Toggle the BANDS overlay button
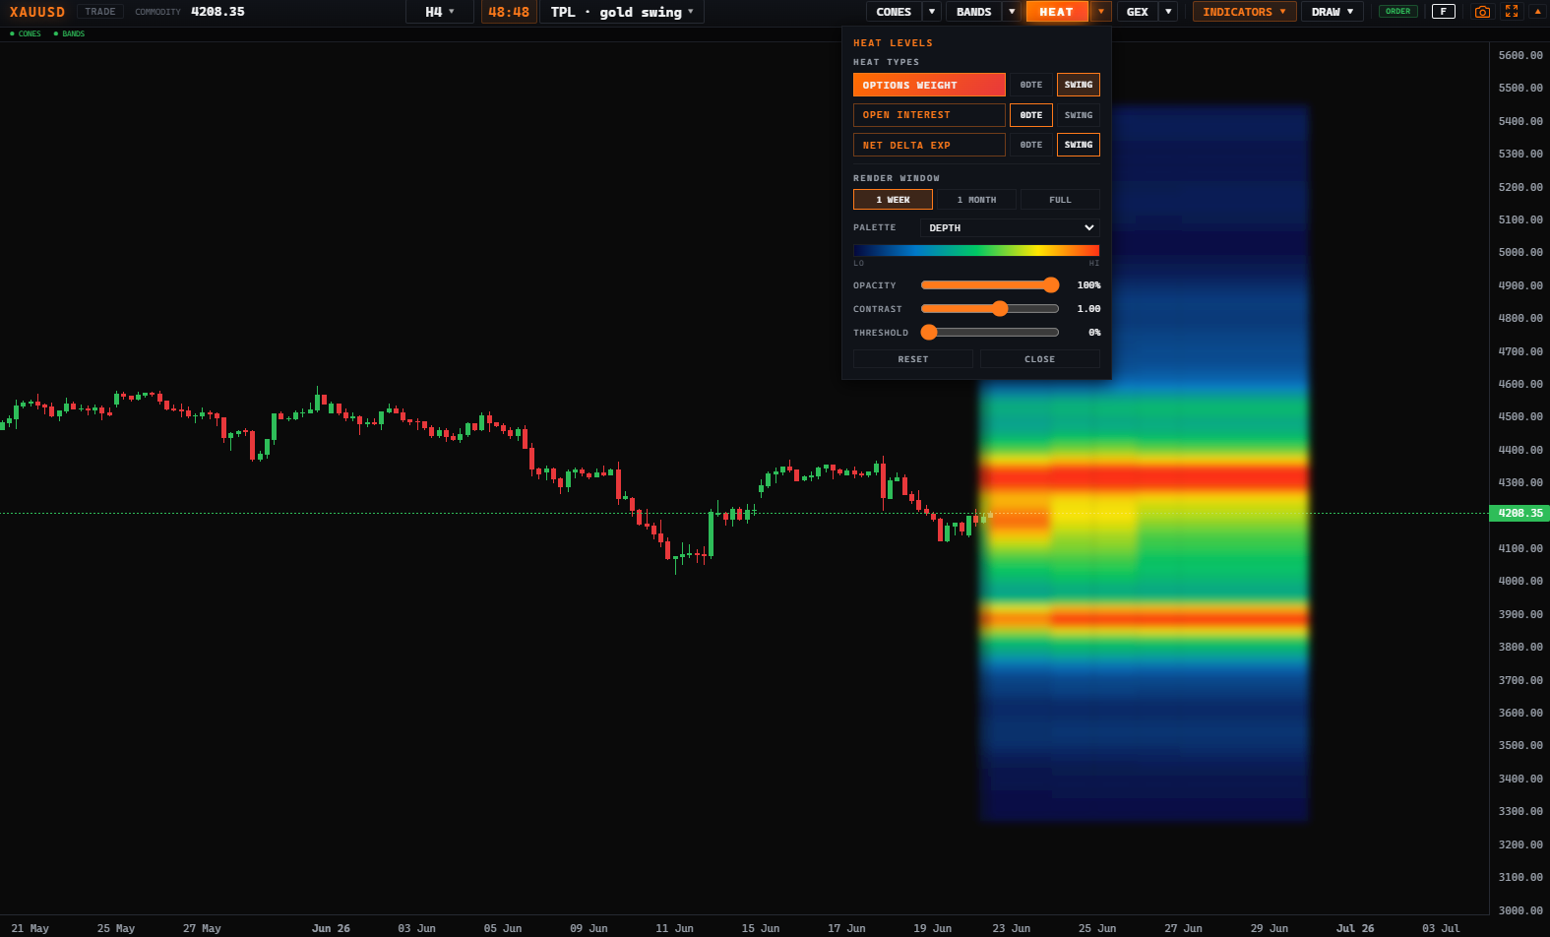 click(973, 12)
